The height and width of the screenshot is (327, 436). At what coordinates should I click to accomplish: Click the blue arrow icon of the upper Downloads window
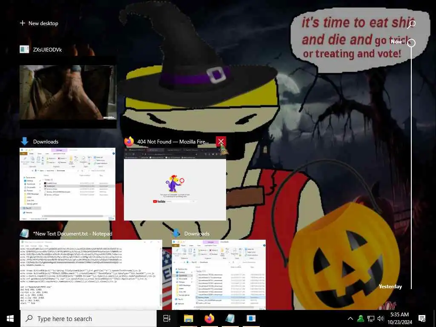click(x=24, y=141)
